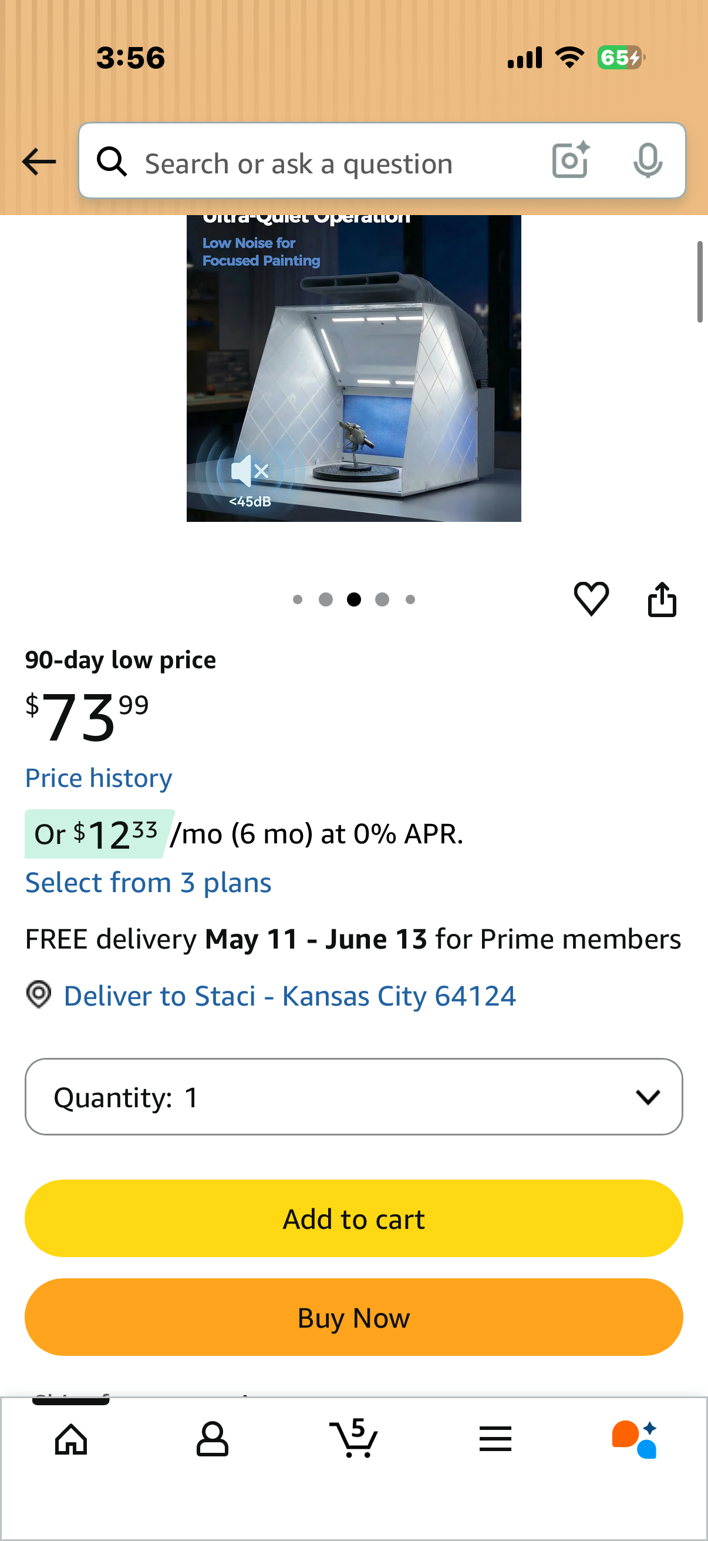Viewport: 708px width, 1541px height.
Task: Tap the share icon
Action: pyautogui.click(x=662, y=599)
